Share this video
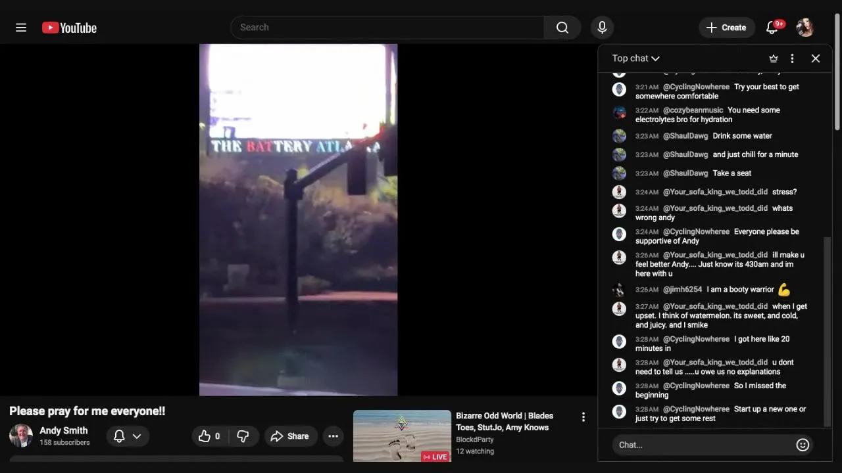Viewport: 842px width, 473px height. click(291, 436)
